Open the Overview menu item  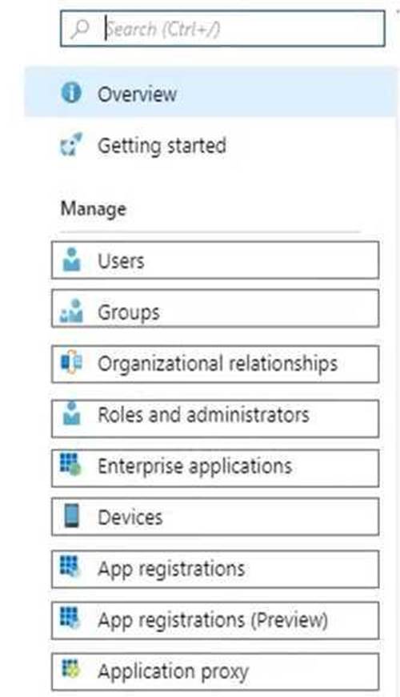coord(211,94)
